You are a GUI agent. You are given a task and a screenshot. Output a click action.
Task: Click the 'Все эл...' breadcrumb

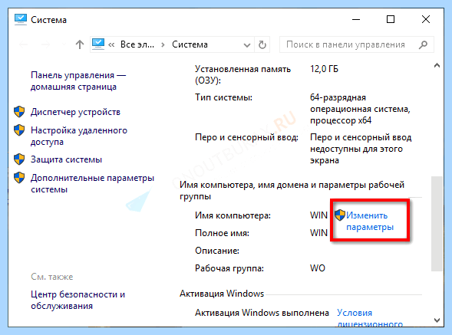click(137, 44)
